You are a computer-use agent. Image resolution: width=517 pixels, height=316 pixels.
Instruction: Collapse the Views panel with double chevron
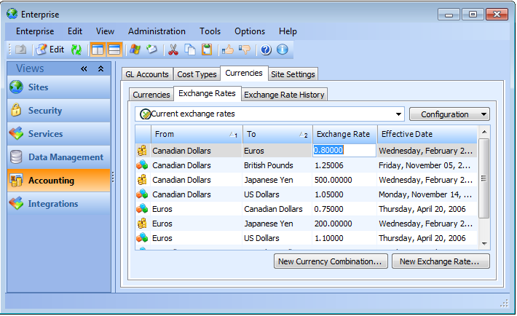pos(84,69)
